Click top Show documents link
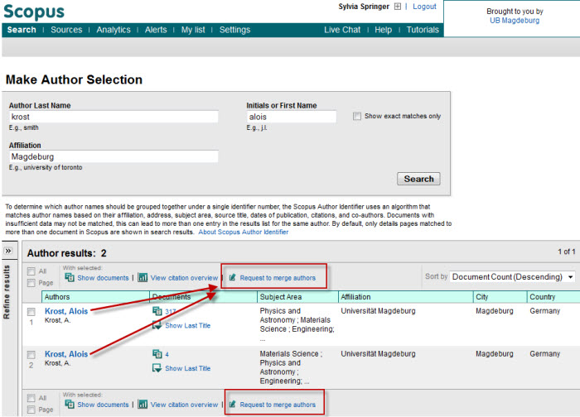The width and height of the screenshot is (580, 417). pos(103,278)
